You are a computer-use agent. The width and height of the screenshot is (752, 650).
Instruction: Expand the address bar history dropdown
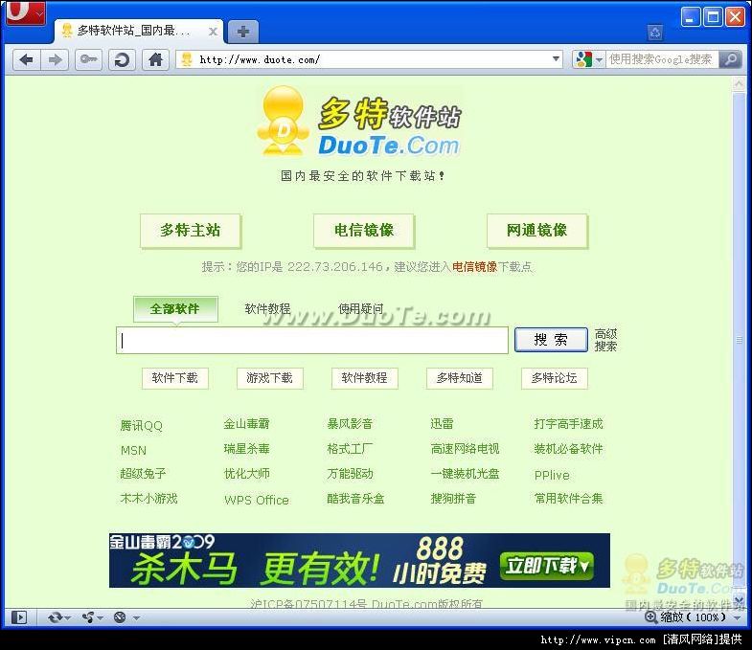[556, 59]
